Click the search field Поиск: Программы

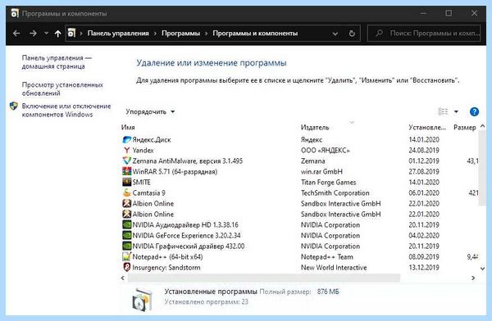(x=424, y=34)
